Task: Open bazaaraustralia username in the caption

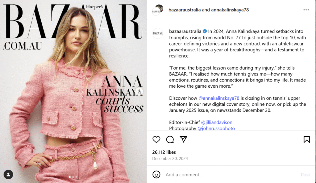Action: [x=185, y=31]
